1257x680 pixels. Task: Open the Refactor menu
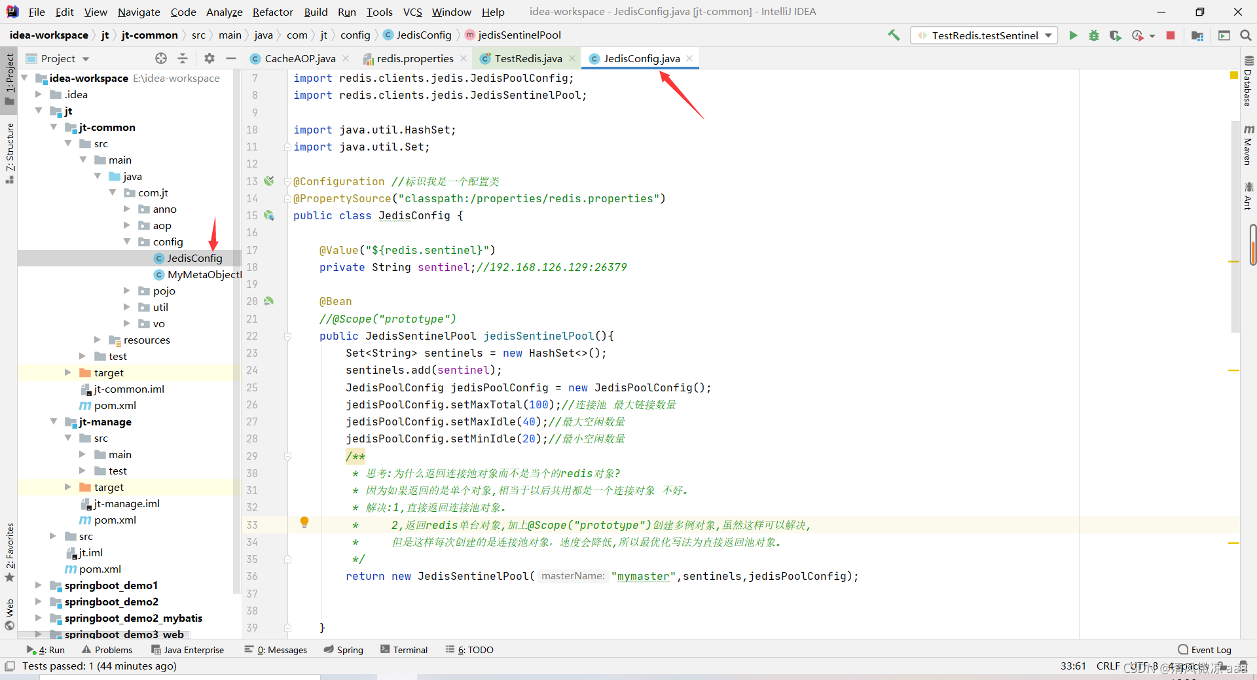[273, 12]
